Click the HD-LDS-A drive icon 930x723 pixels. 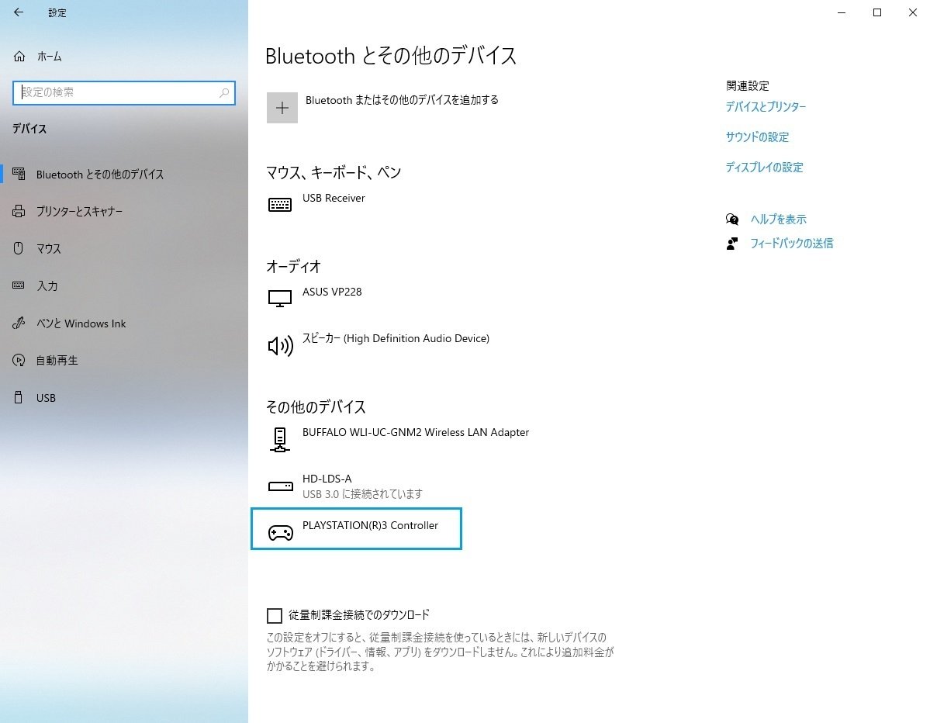pos(281,486)
